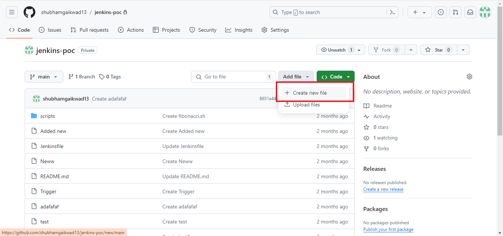This screenshot has width=503, height=236.
Task: Choose Upload files menu item
Action: (x=313, y=105)
